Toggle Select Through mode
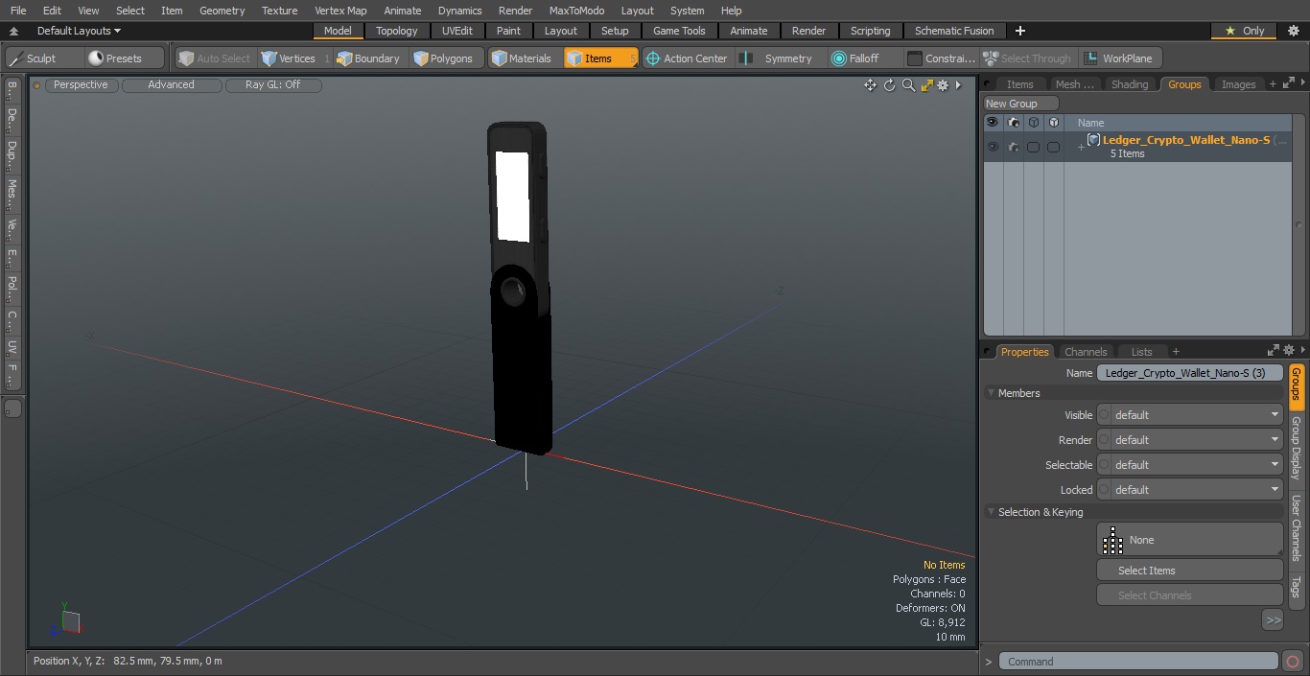Image resolution: width=1310 pixels, height=676 pixels. pyautogui.click(x=1028, y=58)
